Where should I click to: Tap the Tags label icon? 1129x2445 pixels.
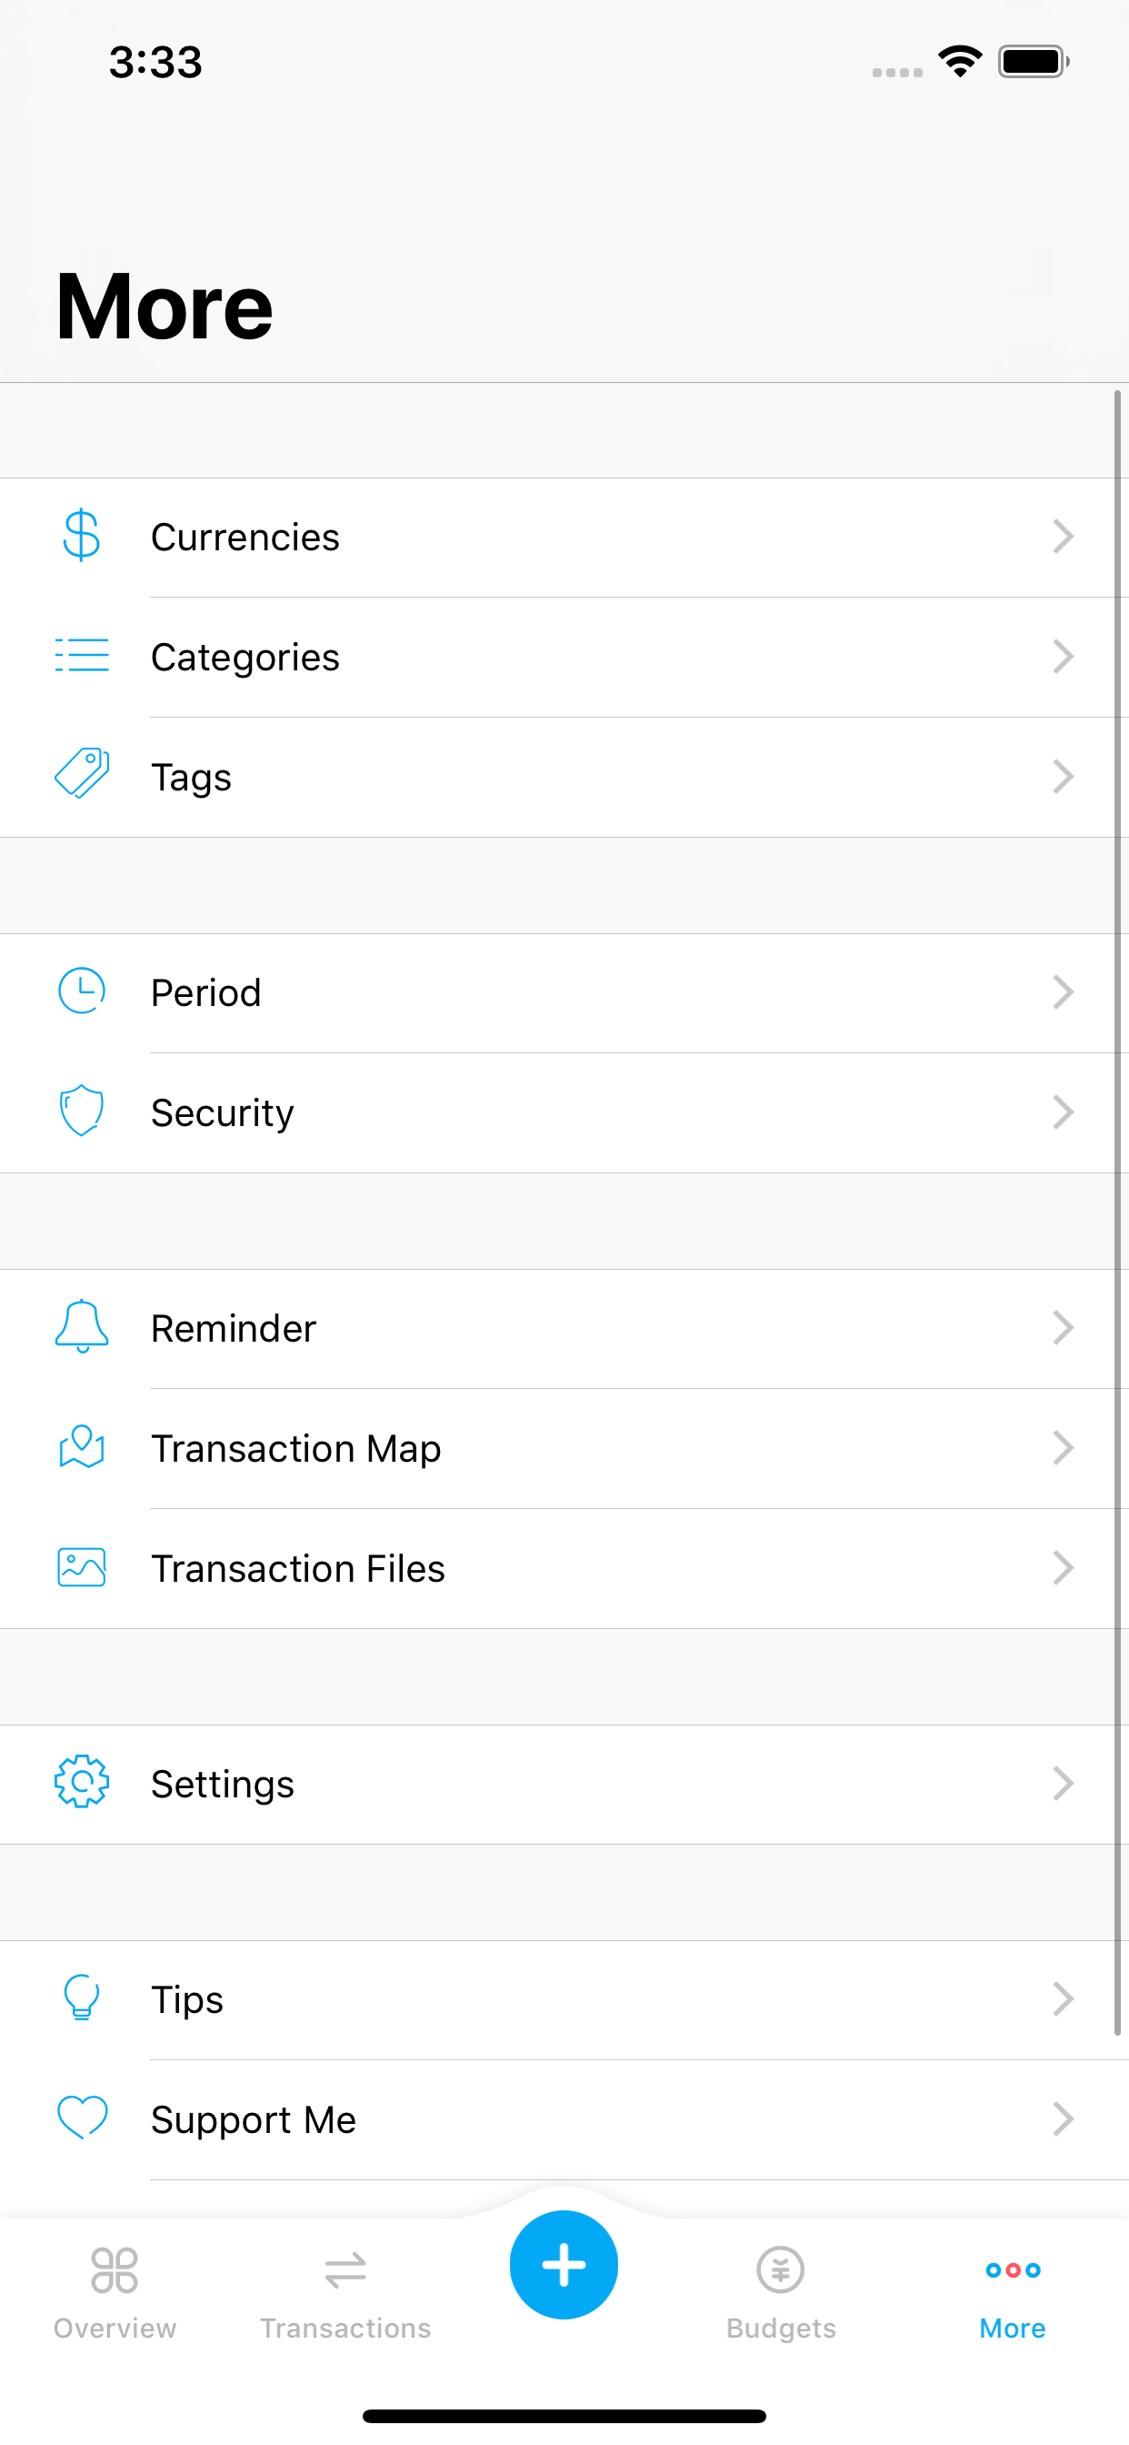(82, 776)
